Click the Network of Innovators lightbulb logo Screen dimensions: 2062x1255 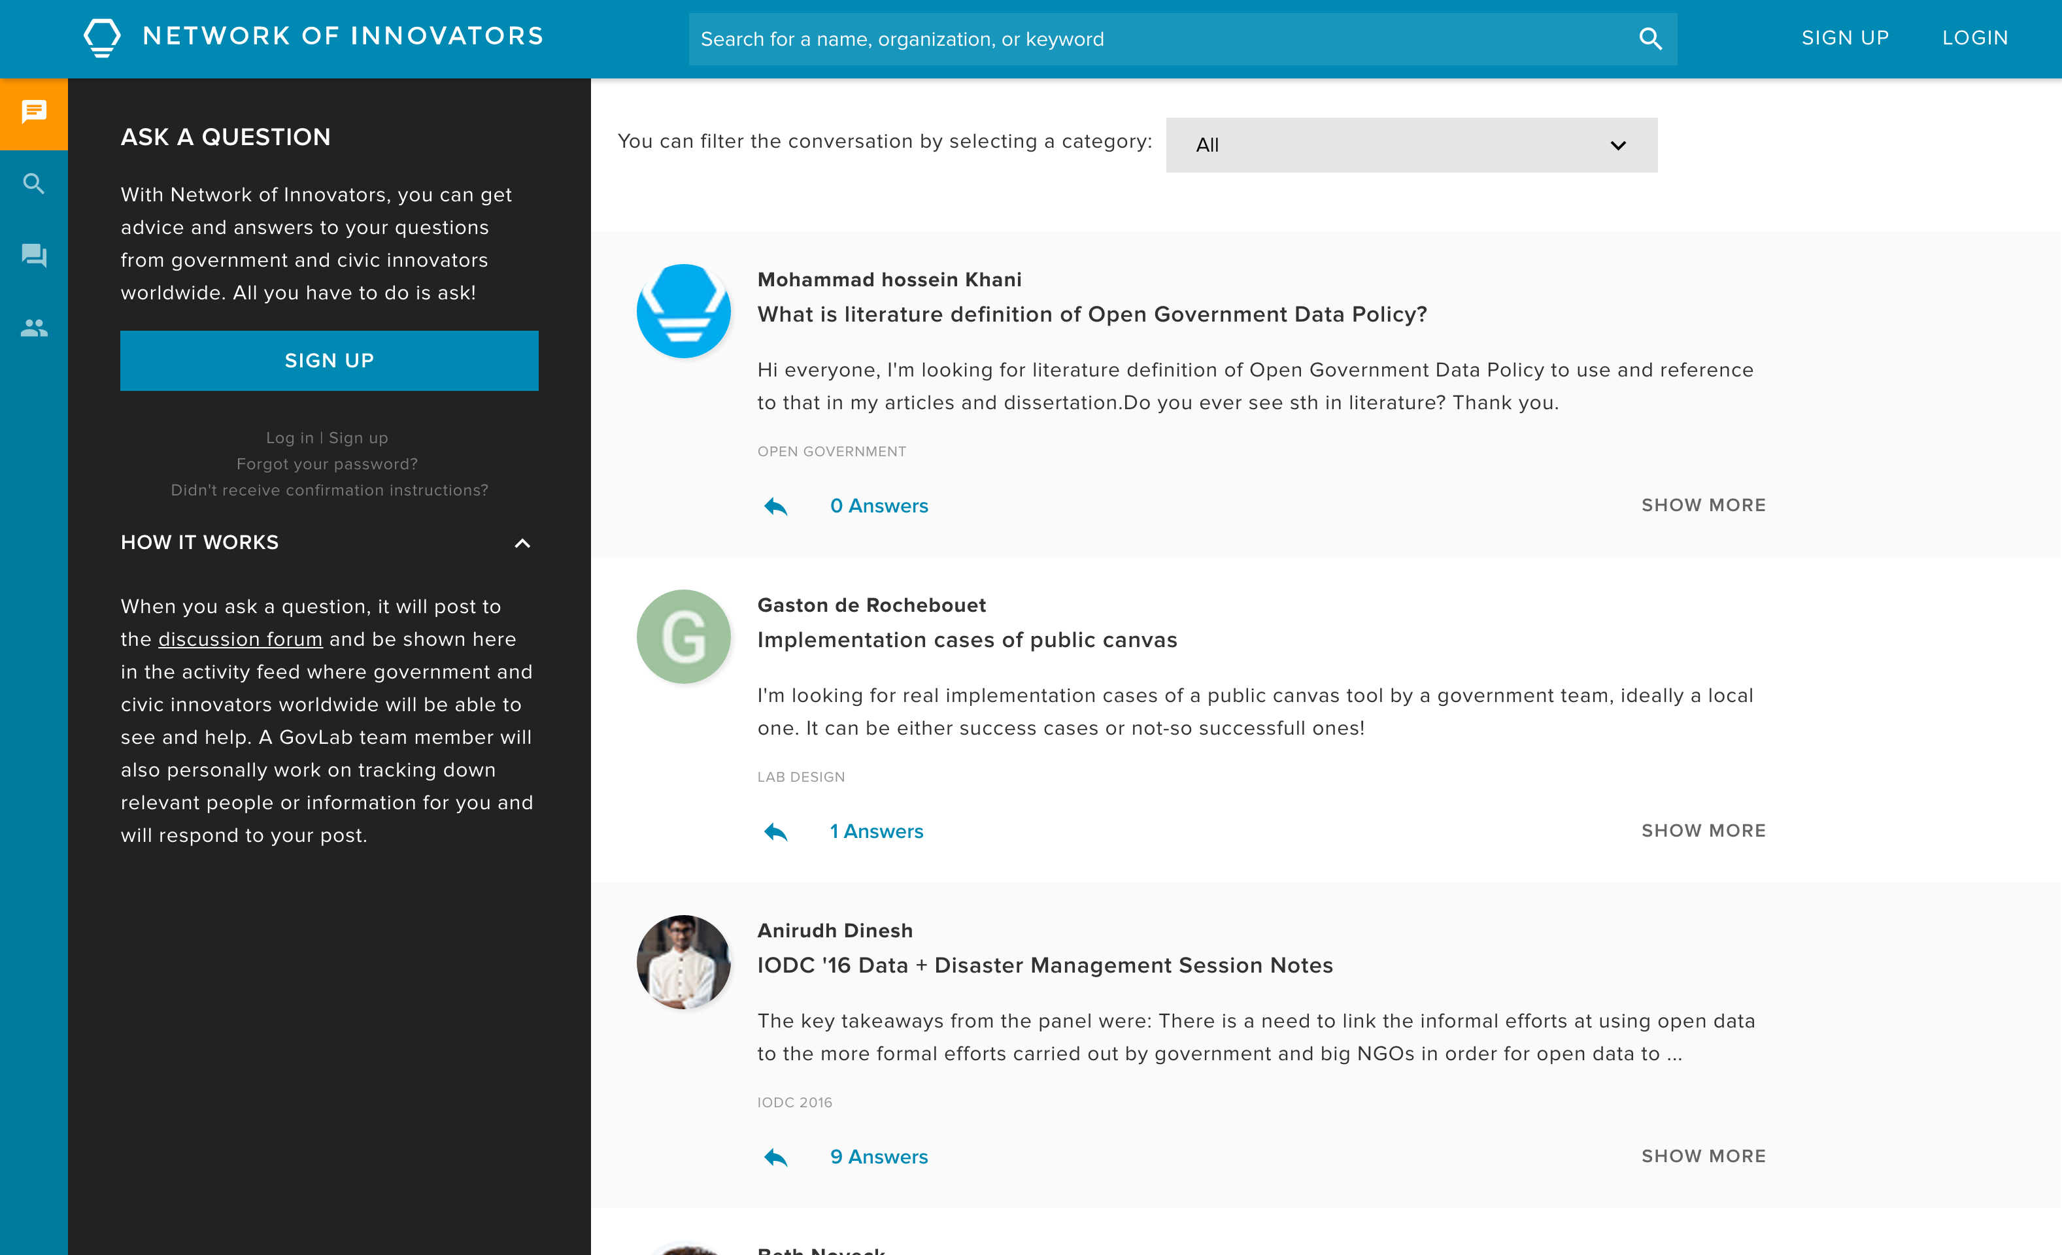pos(102,38)
